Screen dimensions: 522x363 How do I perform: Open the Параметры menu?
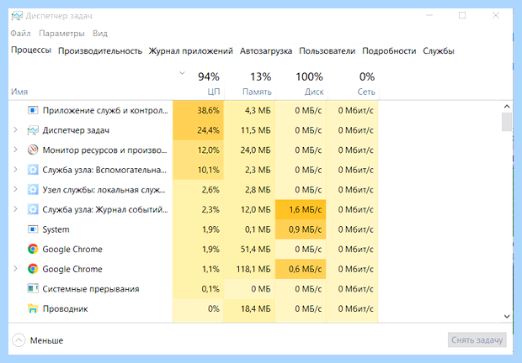click(61, 34)
